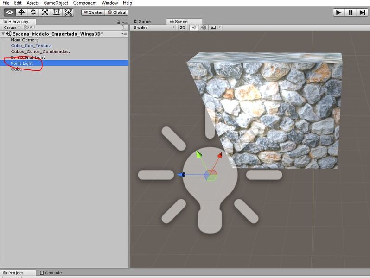Open scene options menu in Hierarchy
370x278 pixels.
click(x=124, y=34)
